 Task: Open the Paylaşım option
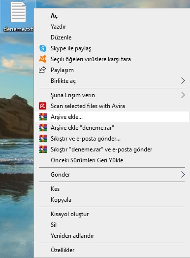click(x=112, y=70)
